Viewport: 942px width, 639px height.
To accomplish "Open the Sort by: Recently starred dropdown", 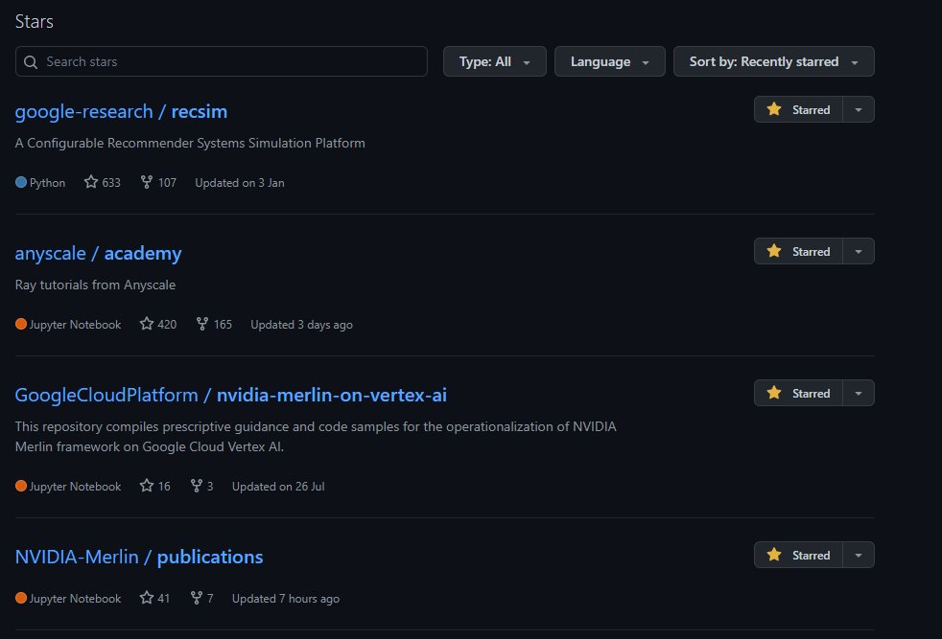I will click(773, 61).
